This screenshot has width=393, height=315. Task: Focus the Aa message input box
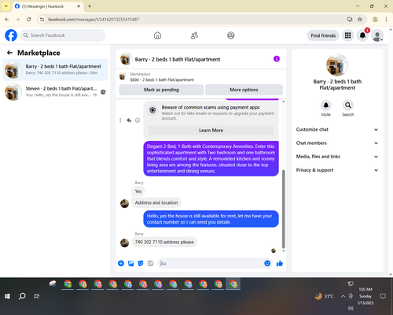click(x=211, y=263)
